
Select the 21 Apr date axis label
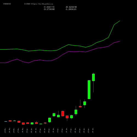80,130
